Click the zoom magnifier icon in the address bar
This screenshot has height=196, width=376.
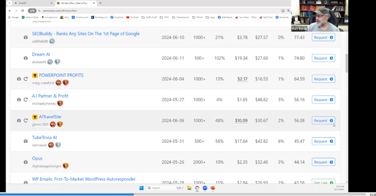289,11
